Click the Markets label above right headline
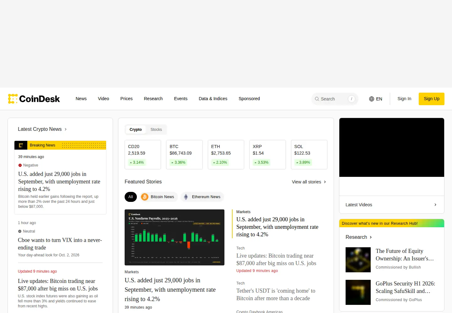Image resolution: width=452 pixels, height=313 pixels. coord(243,212)
